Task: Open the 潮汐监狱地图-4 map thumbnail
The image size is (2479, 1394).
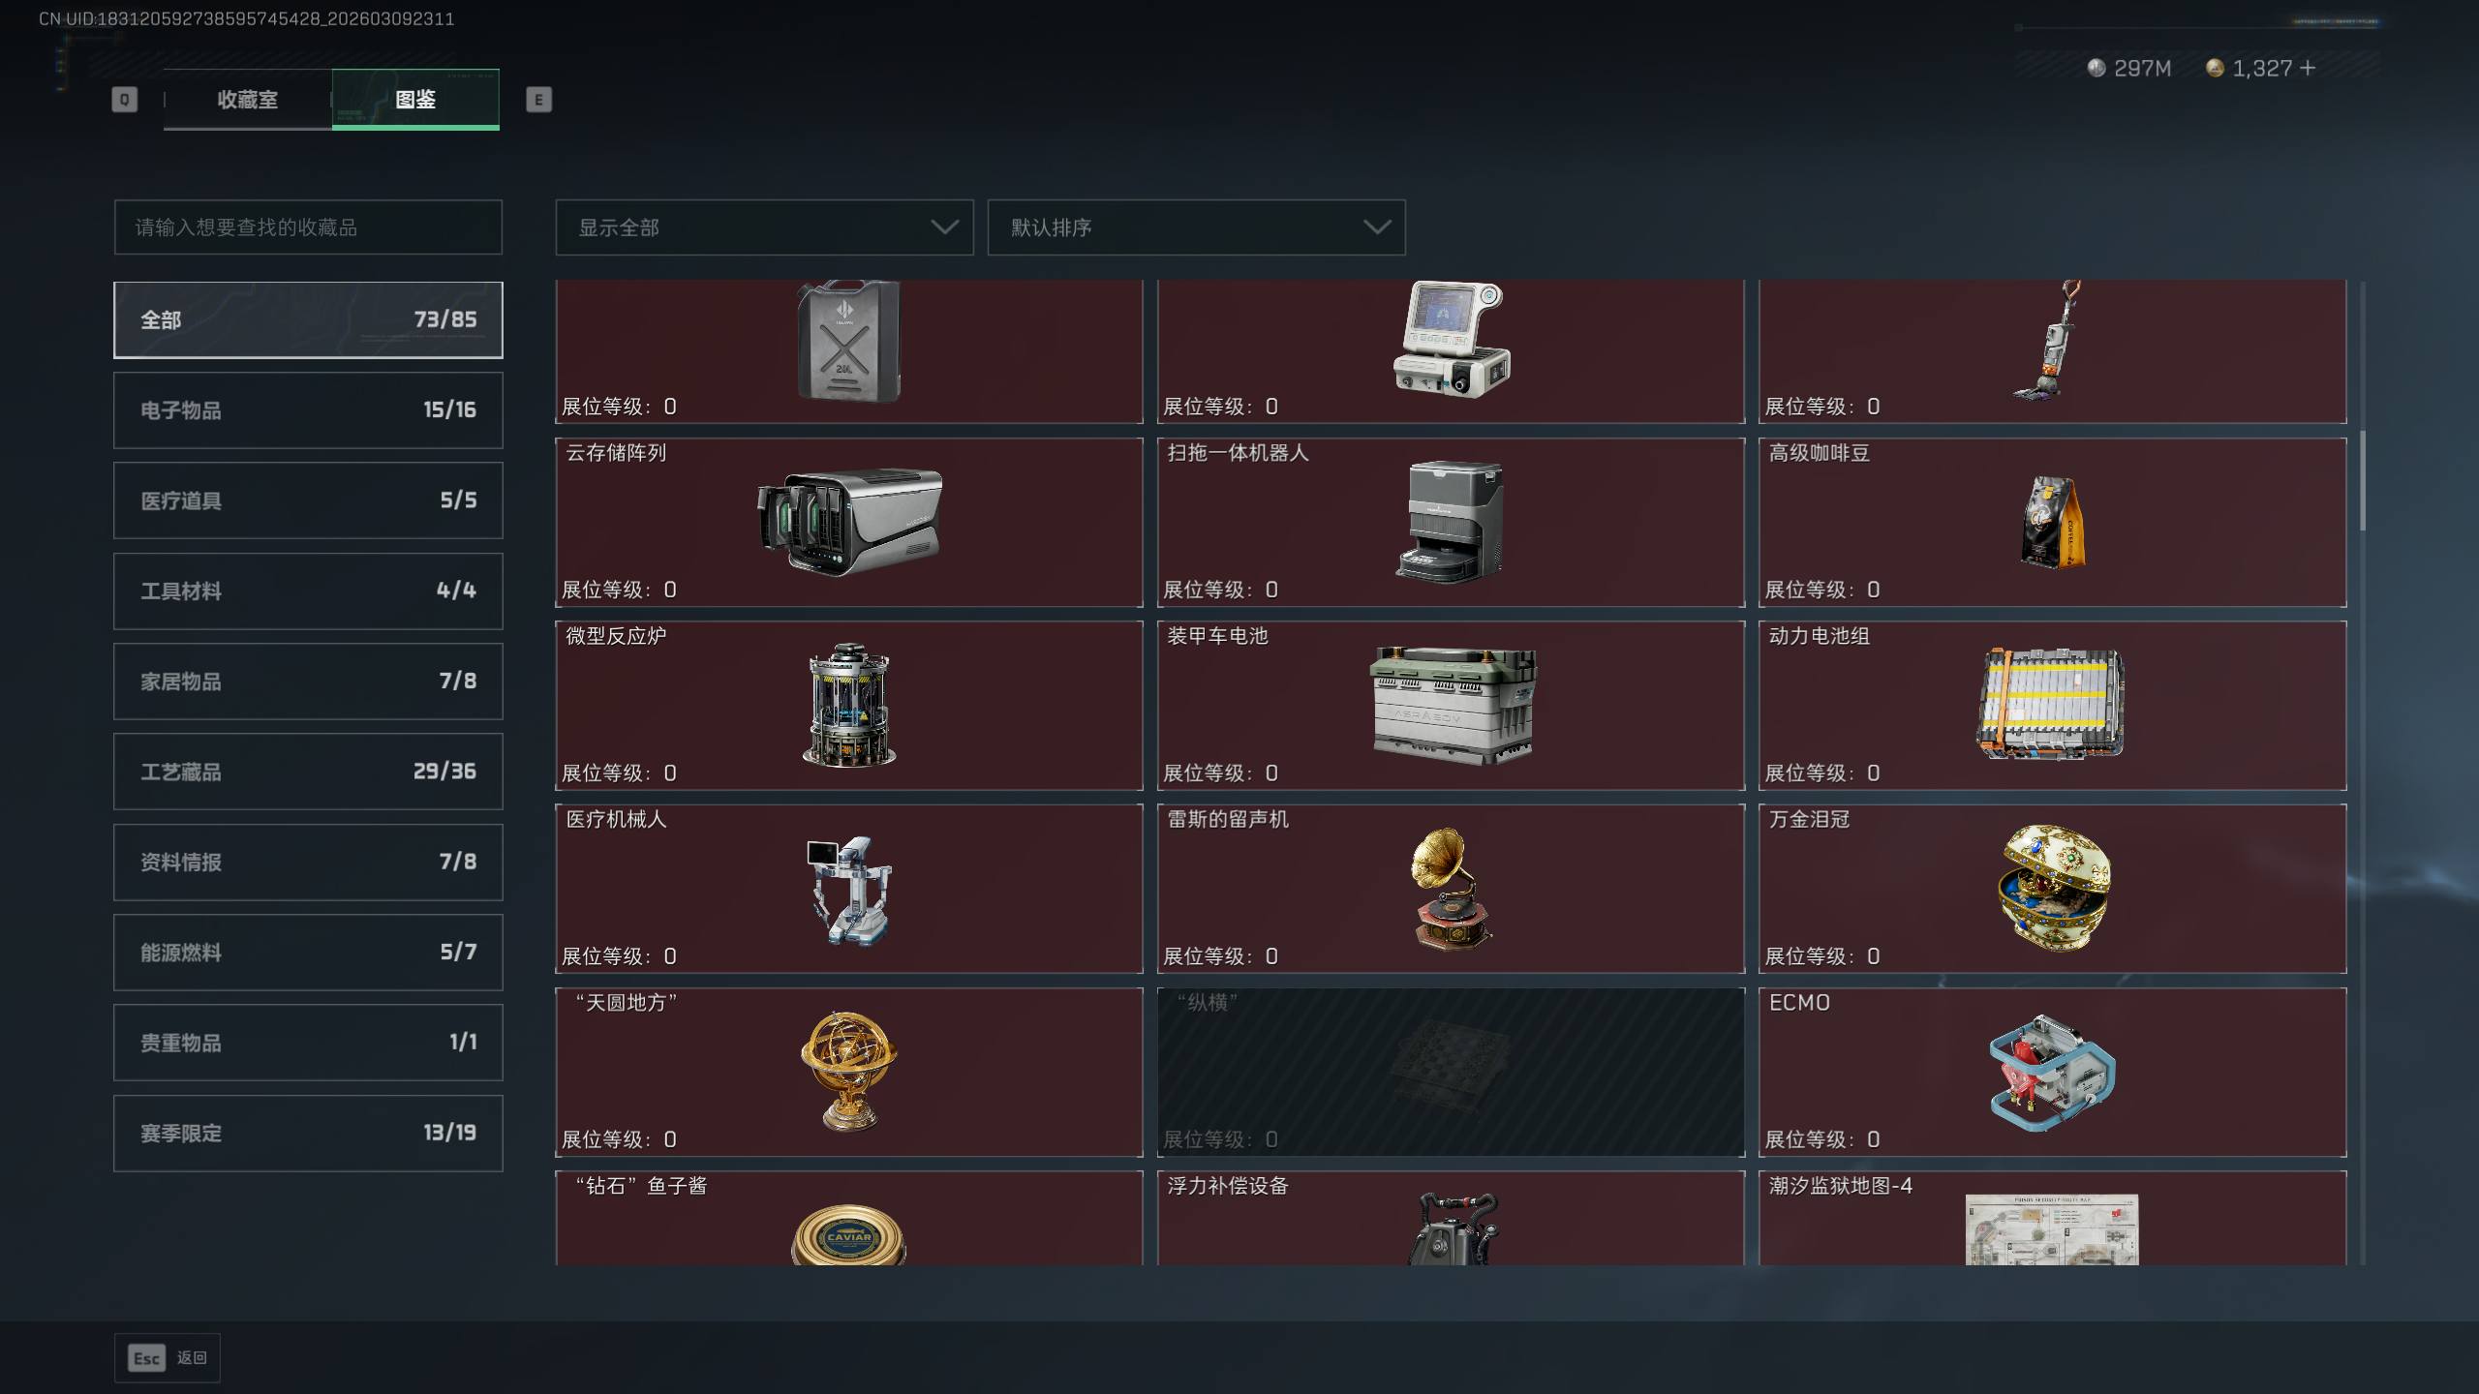Action: pos(2052,1229)
